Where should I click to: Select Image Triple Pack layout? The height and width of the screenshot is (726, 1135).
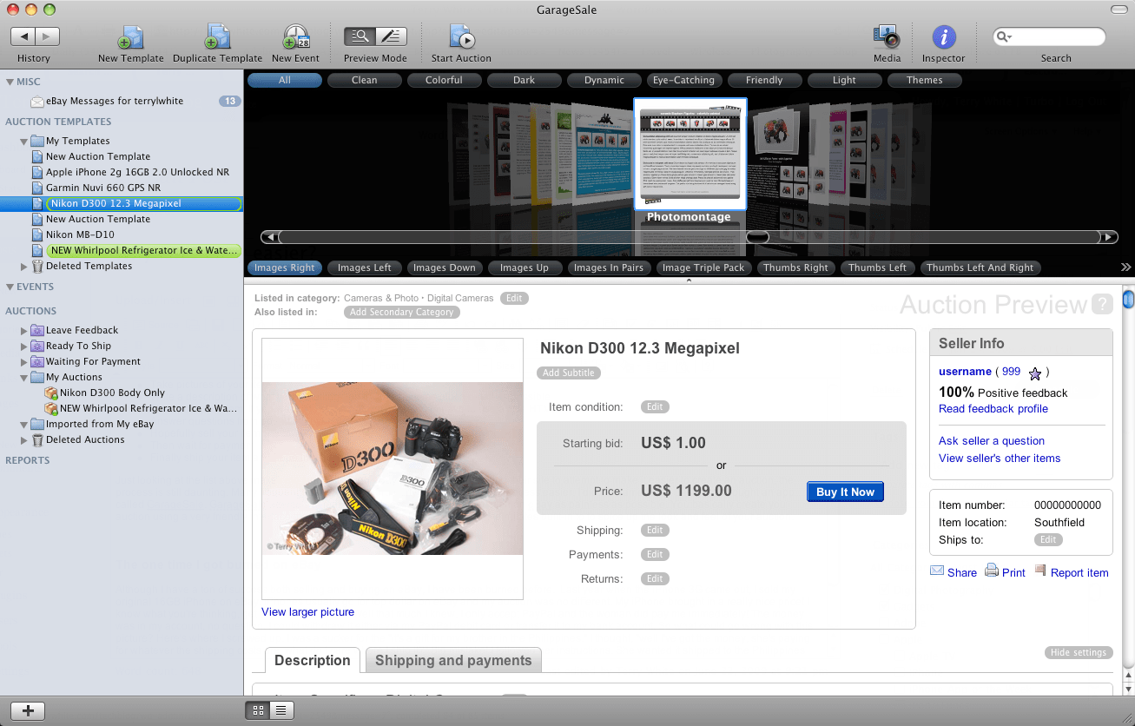703,267
